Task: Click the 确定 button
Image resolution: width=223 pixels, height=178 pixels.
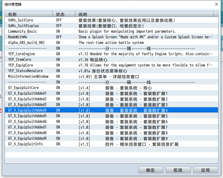Action: pyautogui.click(x=150, y=170)
